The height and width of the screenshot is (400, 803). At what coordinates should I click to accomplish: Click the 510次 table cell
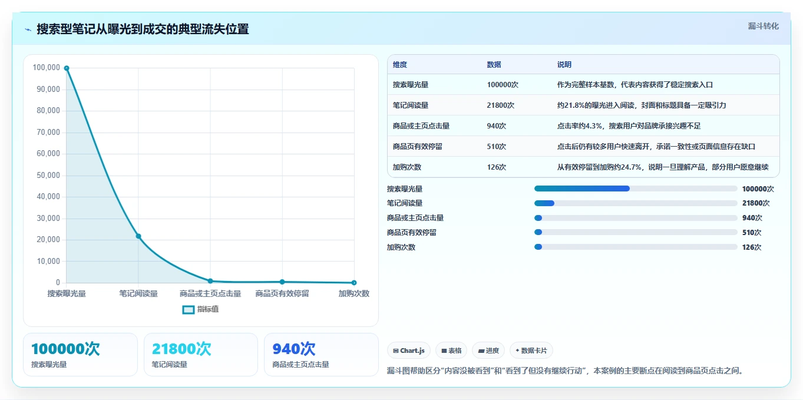click(x=497, y=147)
